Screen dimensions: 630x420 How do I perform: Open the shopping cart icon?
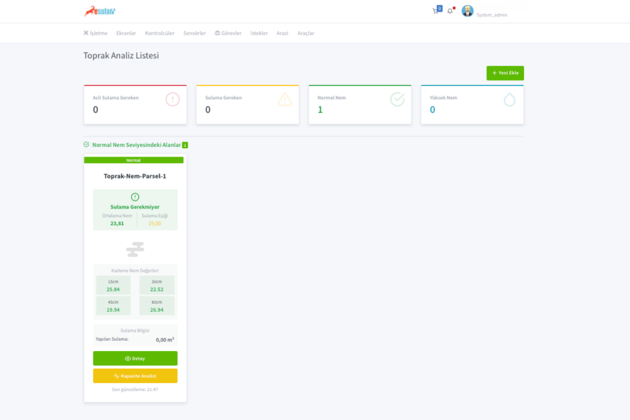(436, 11)
